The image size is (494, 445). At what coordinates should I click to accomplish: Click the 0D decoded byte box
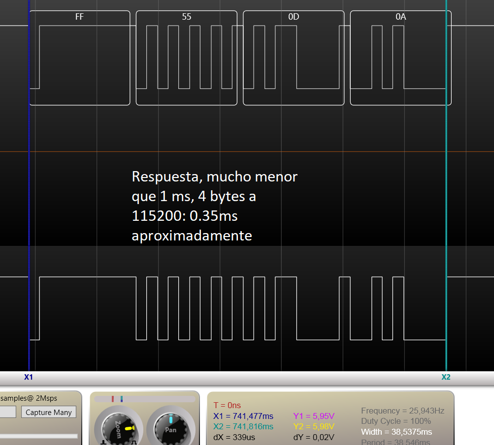pos(294,58)
